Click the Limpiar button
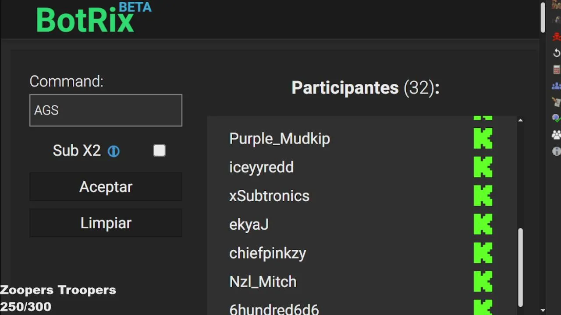Screen dimensions: 561x315 (x=106, y=223)
